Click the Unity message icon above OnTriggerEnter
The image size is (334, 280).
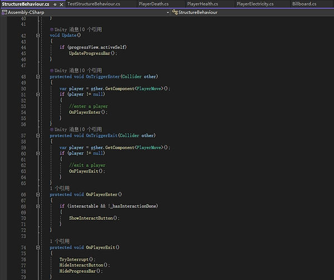pos(51,70)
